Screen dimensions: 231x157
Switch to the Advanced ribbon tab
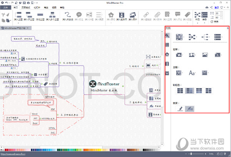[46, 8]
